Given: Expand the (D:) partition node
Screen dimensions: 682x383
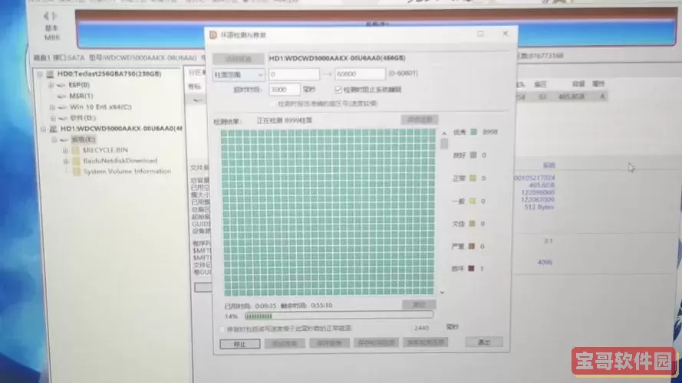Looking at the screenshot, I should pos(53,118).
